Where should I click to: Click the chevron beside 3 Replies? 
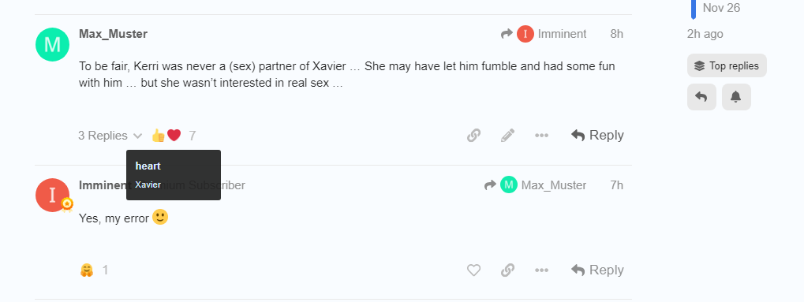point(137,136)
